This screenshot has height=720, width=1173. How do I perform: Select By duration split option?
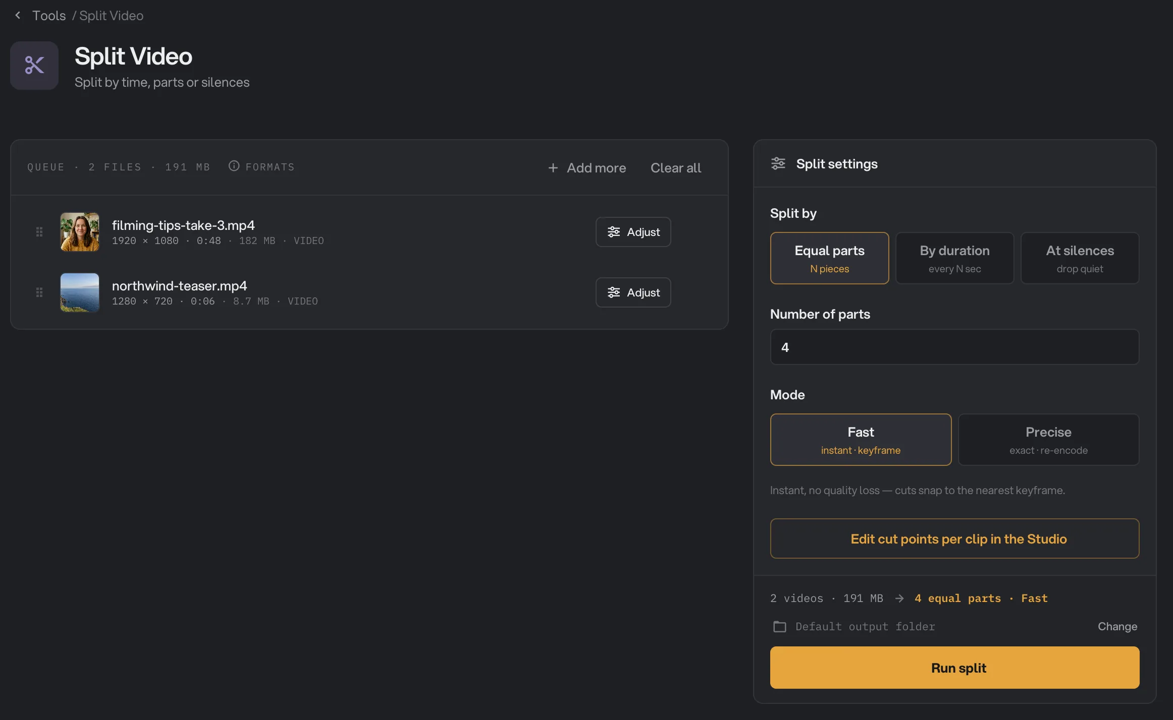point(955,258)
